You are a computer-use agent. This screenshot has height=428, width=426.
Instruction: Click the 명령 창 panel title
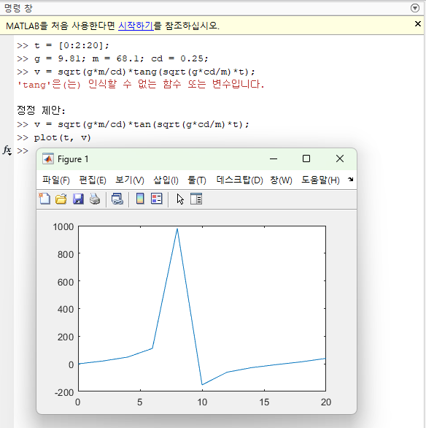pyautogui.click(x=18, y=8)
